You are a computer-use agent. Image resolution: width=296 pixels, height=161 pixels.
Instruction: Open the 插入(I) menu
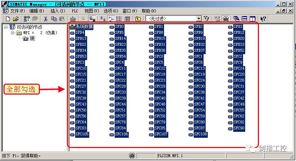click(58, 11)
